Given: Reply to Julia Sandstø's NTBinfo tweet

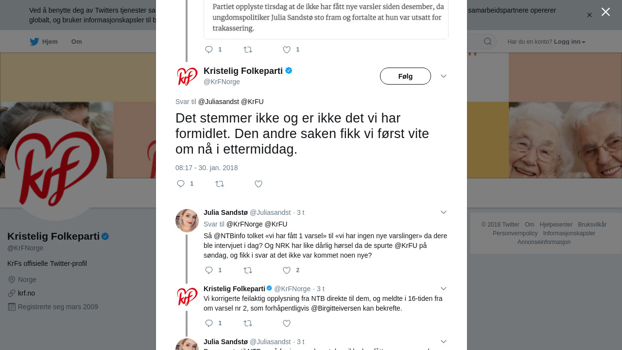Looking at the screenshot, I should coord(209,270).
